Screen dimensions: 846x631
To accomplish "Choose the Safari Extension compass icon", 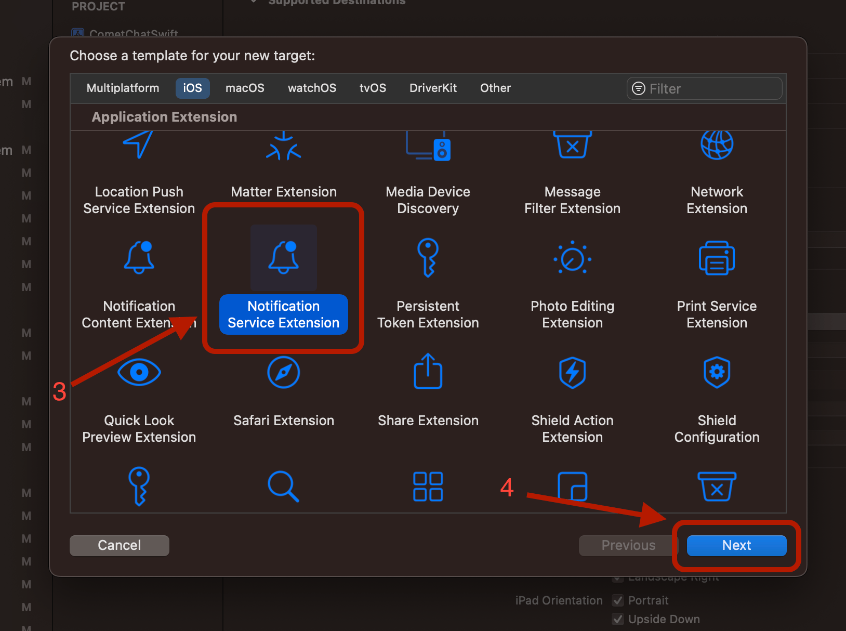I will [x=284, y=372].
